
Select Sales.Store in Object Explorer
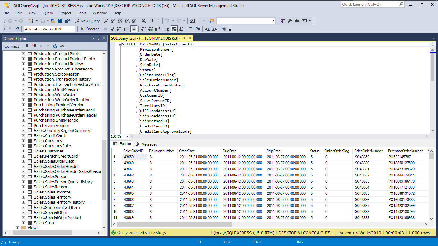click(44, 223)
